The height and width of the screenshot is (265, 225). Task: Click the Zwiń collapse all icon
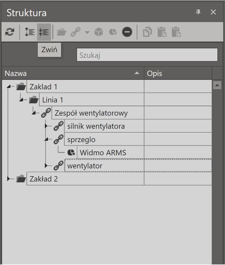(x=44, y=32)
